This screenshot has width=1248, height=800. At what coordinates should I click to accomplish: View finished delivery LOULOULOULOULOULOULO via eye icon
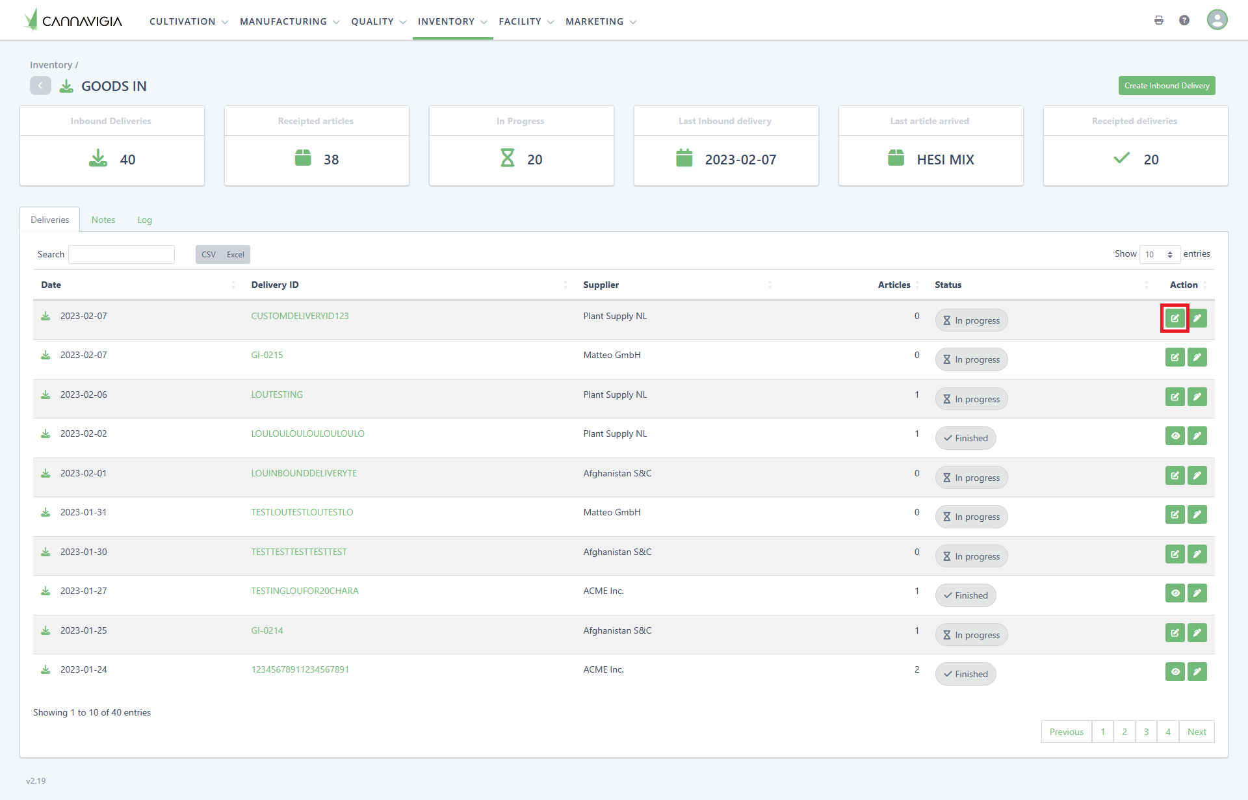pos(1175,436)
